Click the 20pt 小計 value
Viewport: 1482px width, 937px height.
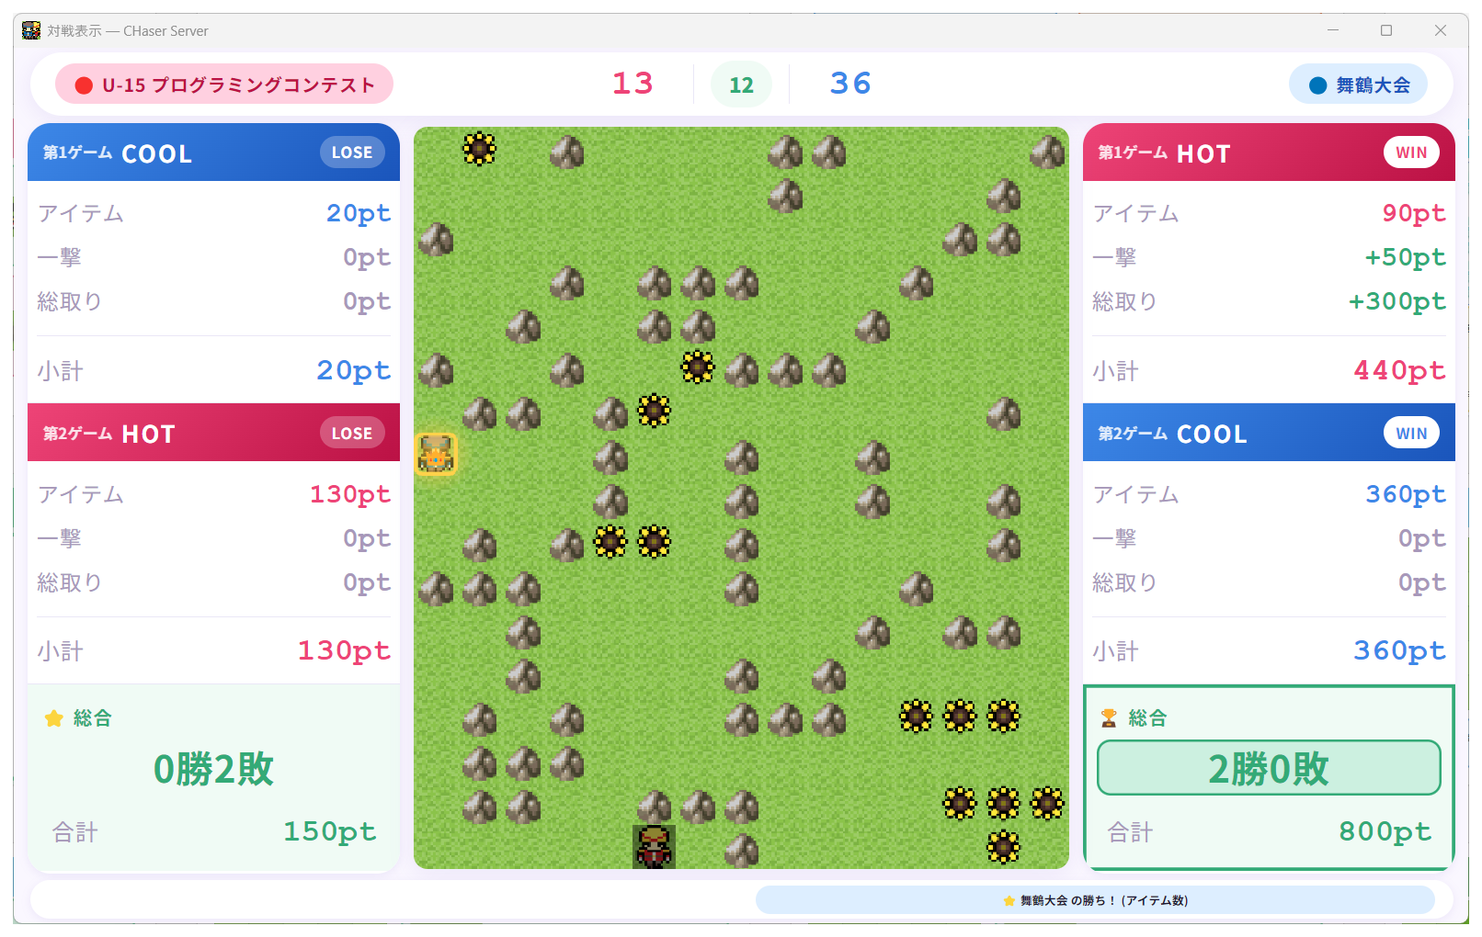354,370
